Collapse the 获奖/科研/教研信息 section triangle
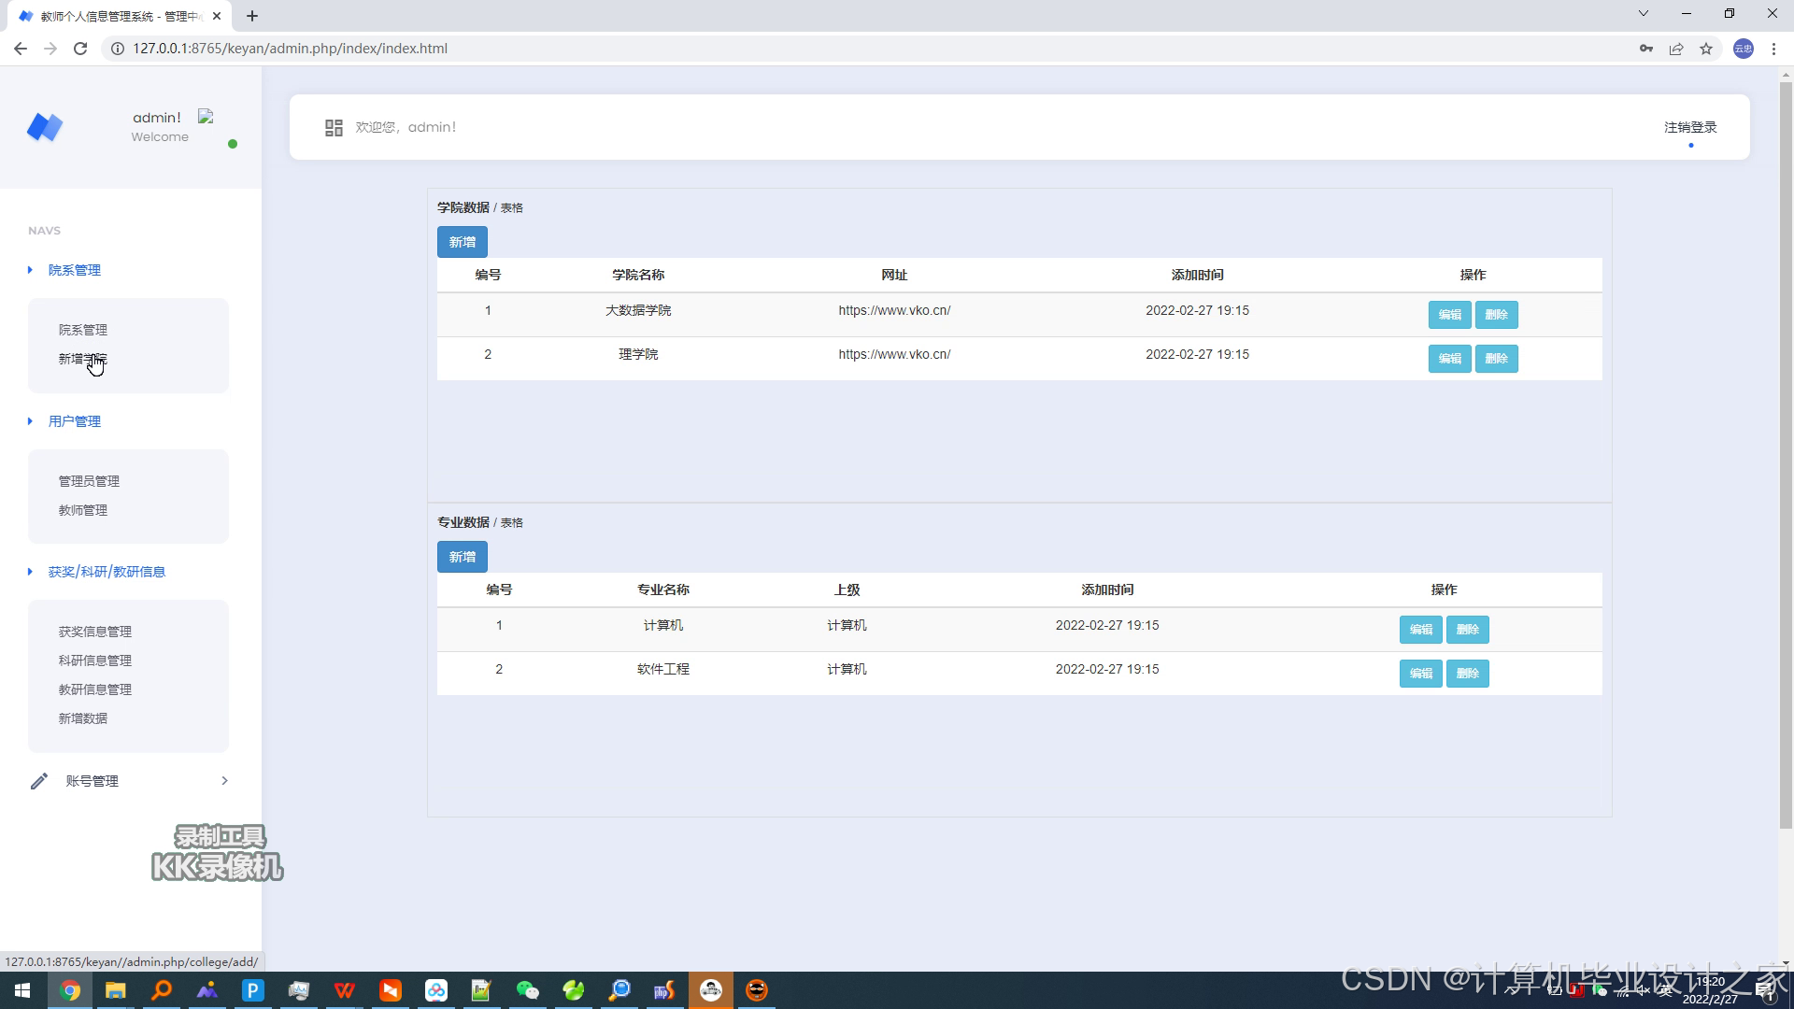The image size is (1794, 1009). point(30,572)
